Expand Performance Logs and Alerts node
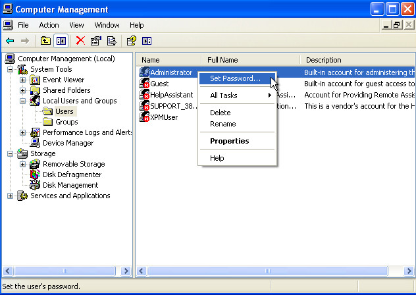 (x=22, y=132)
